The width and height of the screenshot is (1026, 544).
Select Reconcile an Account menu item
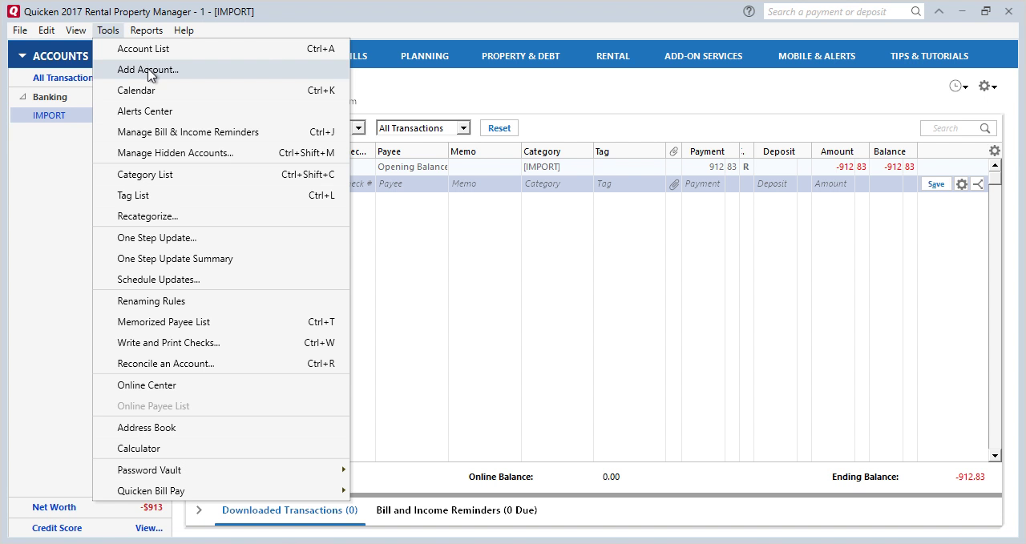click(x=220, y=364)
